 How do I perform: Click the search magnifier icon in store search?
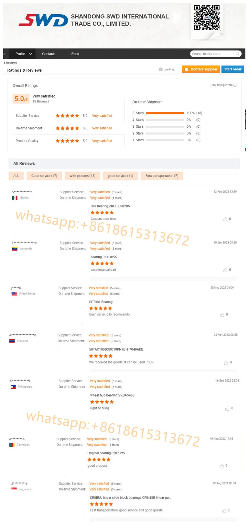(237, 54)
